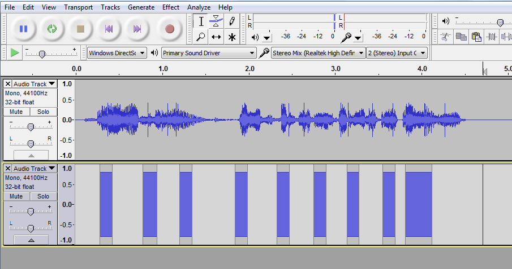Open the 2 (Stereo) Input channels dropdown
This screenshot has height=269, width=512.
(397, 53)
